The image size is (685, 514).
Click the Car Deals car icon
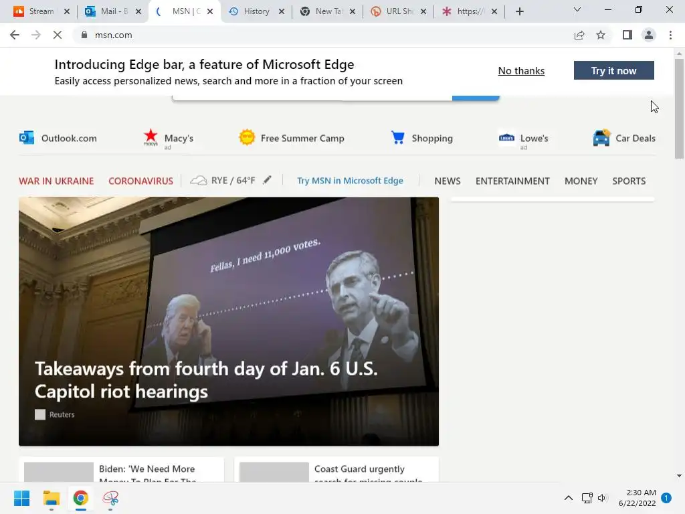[x=601, y=138]
